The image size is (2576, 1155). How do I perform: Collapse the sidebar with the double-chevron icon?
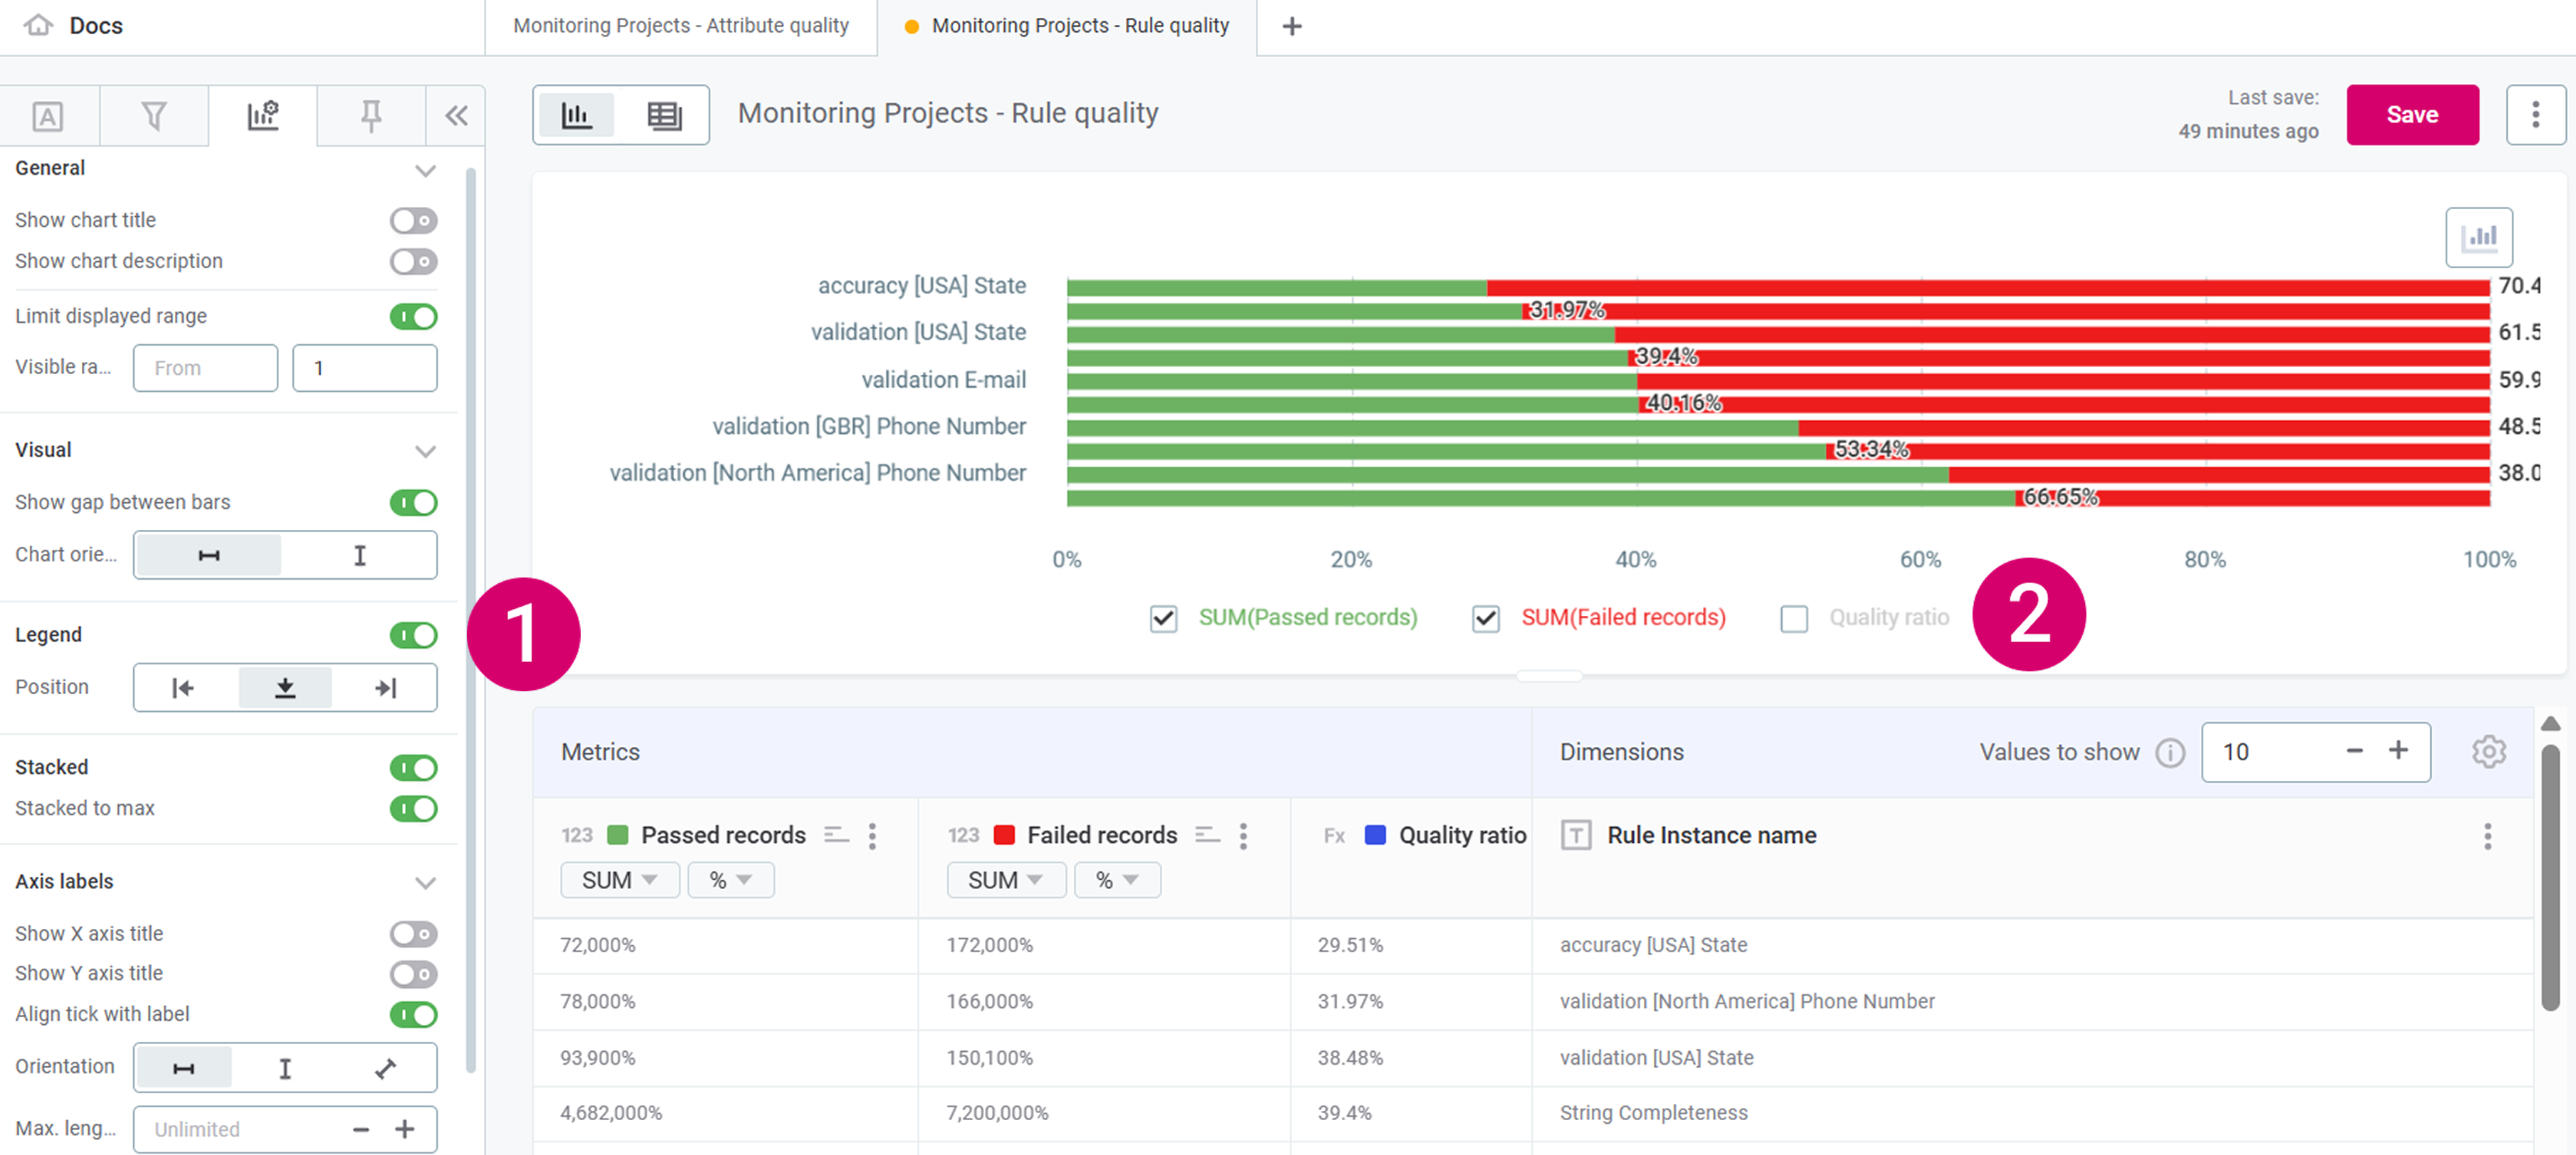455,115
